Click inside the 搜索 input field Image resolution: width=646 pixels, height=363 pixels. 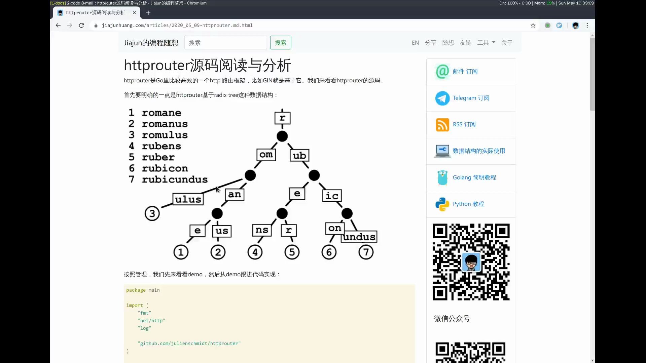coord(225,43)
